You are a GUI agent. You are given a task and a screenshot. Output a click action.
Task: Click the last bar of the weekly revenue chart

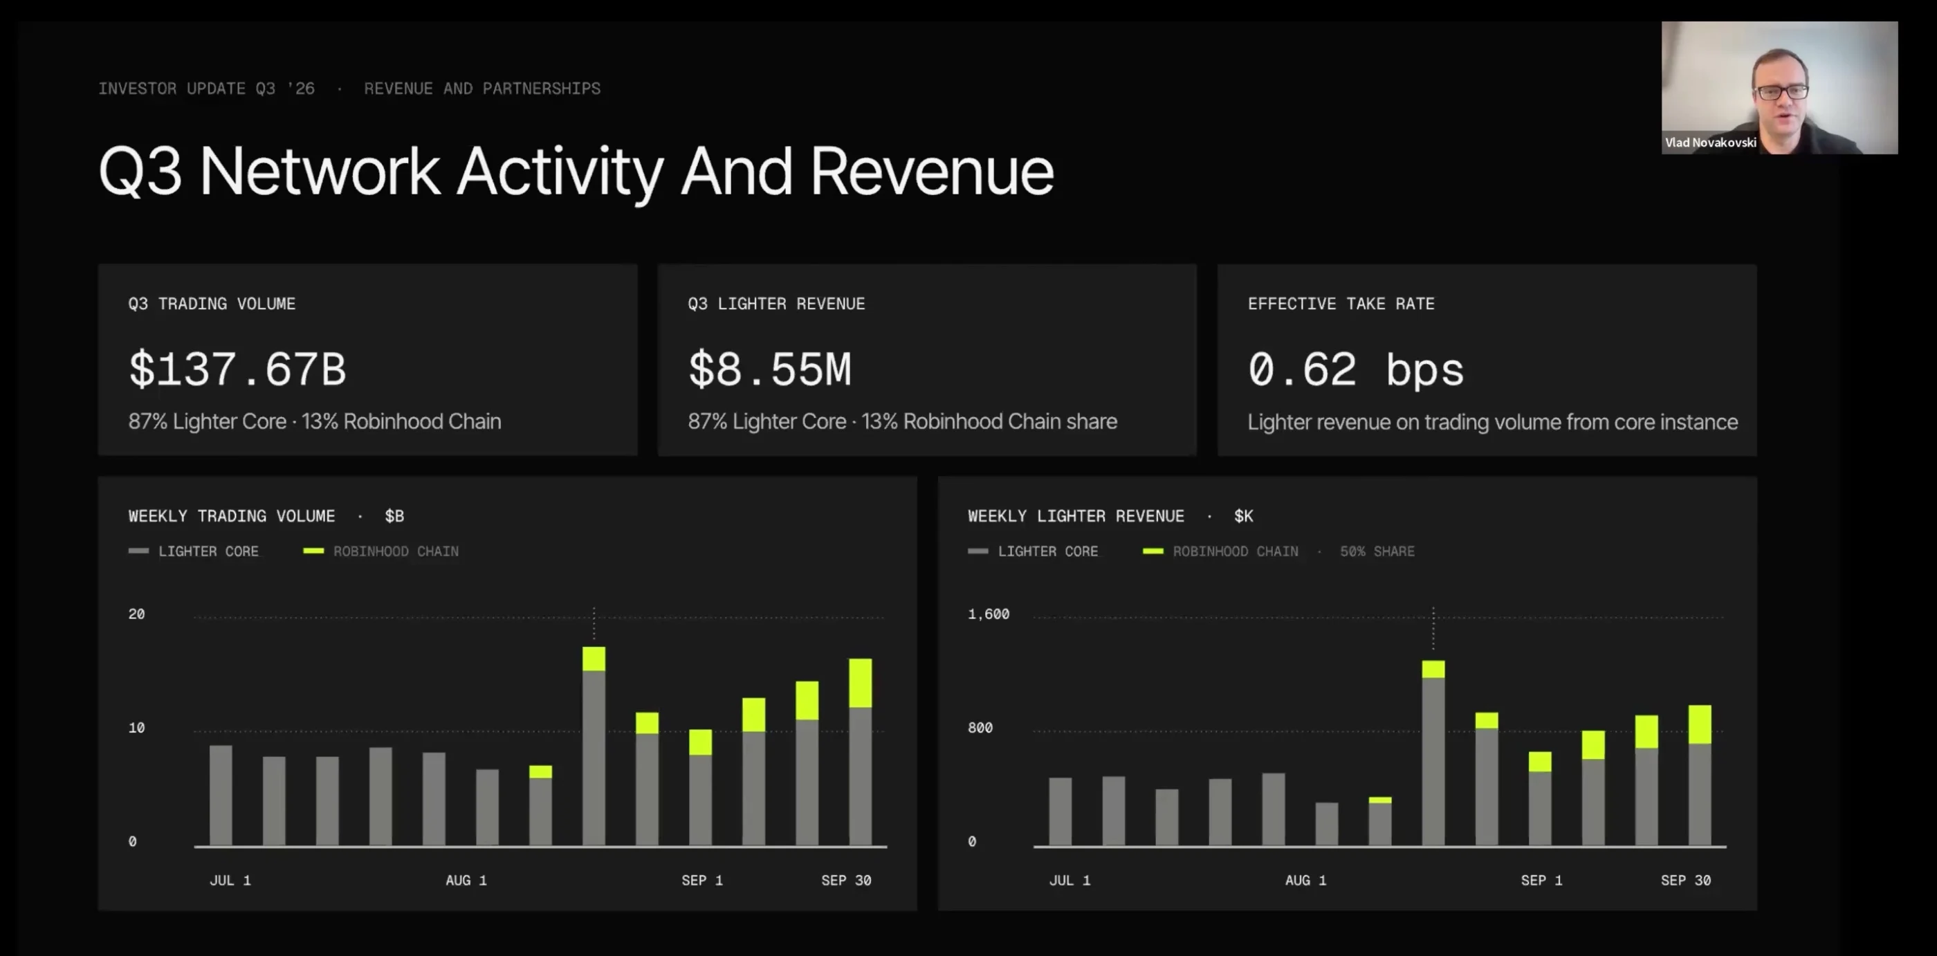pyautogui.click(x=1700, y=775)
